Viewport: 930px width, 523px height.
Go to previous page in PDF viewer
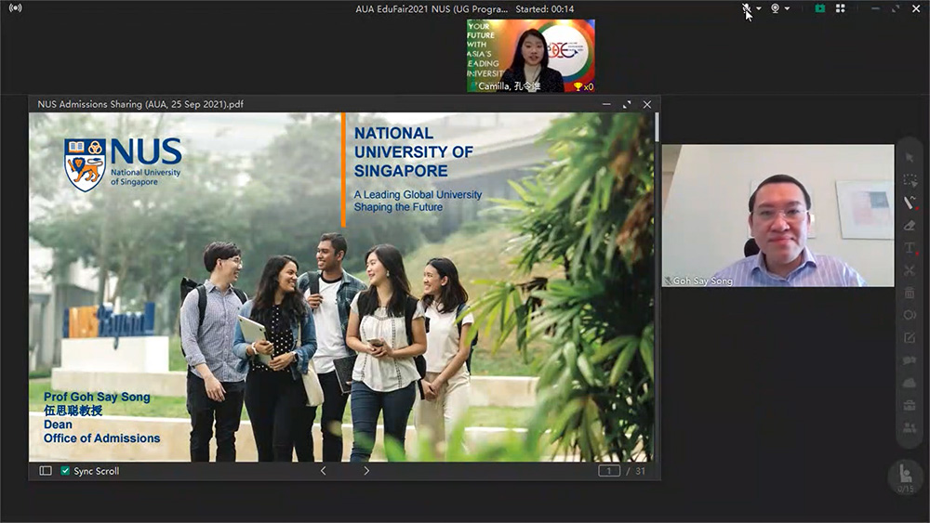(324, 471)
